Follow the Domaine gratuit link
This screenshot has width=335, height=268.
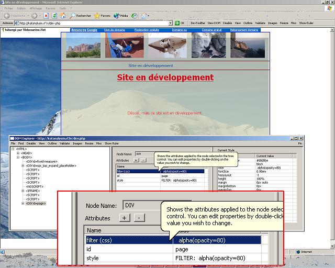(x=211, y=30)
